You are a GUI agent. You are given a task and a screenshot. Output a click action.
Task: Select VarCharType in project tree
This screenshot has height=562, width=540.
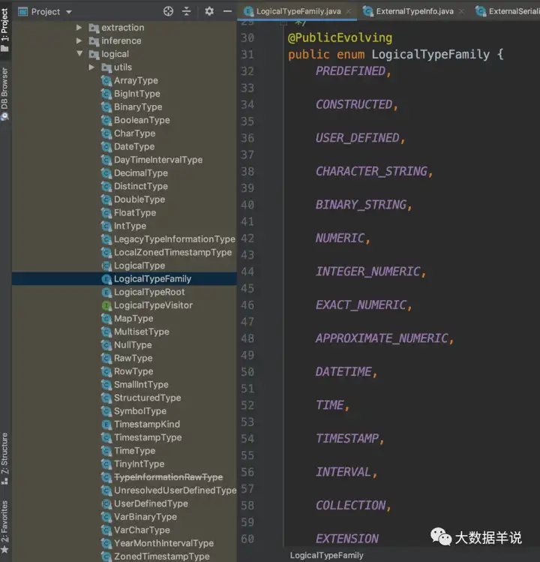point(142,530)
